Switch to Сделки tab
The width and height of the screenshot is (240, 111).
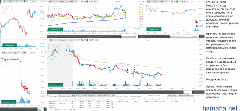tap(126, 96)
